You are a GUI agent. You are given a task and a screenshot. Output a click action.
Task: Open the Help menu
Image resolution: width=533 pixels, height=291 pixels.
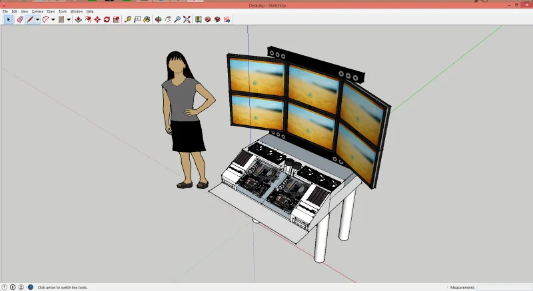[90, 11]
